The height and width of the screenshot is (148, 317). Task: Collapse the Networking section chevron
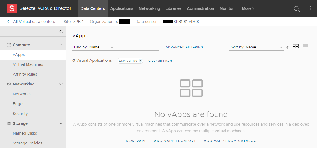pos(61,84)
